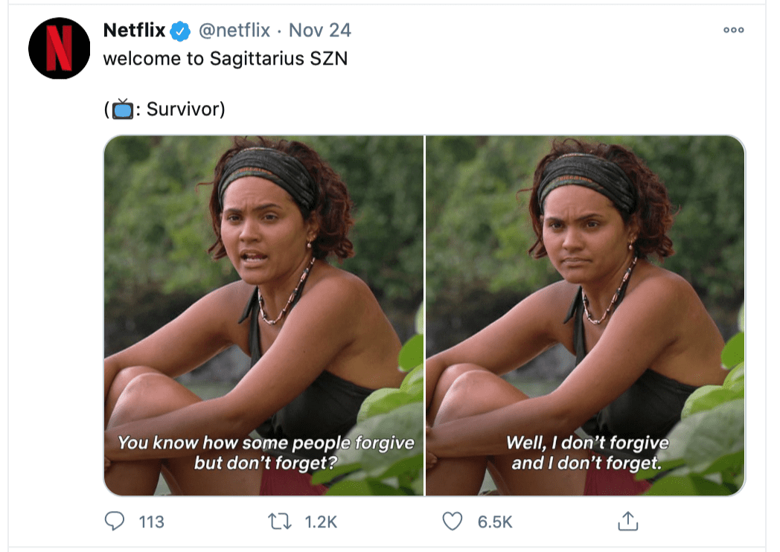Click the reply speech bubble icon
This screenshot has width=780, height=552.
(115, 521)
